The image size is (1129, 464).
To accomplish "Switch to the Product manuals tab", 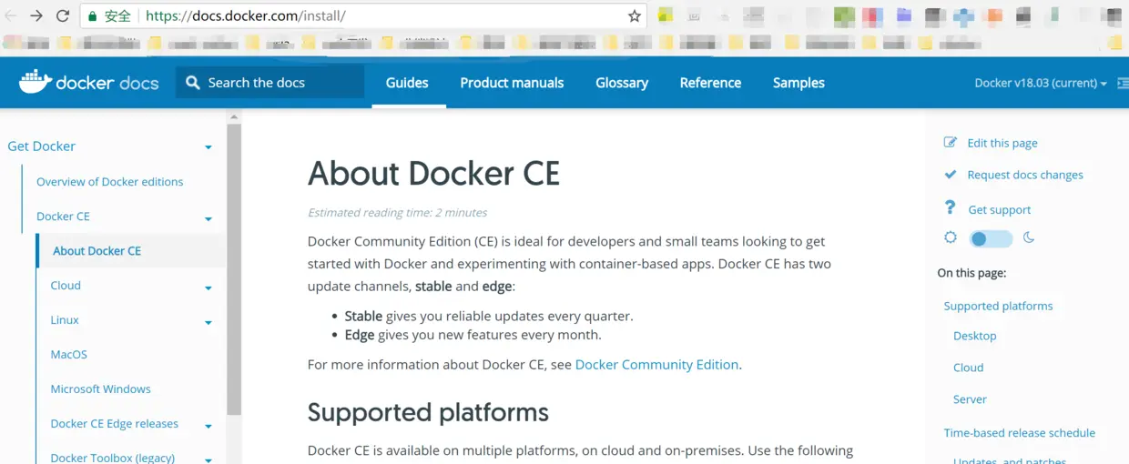I will point(512,83).
